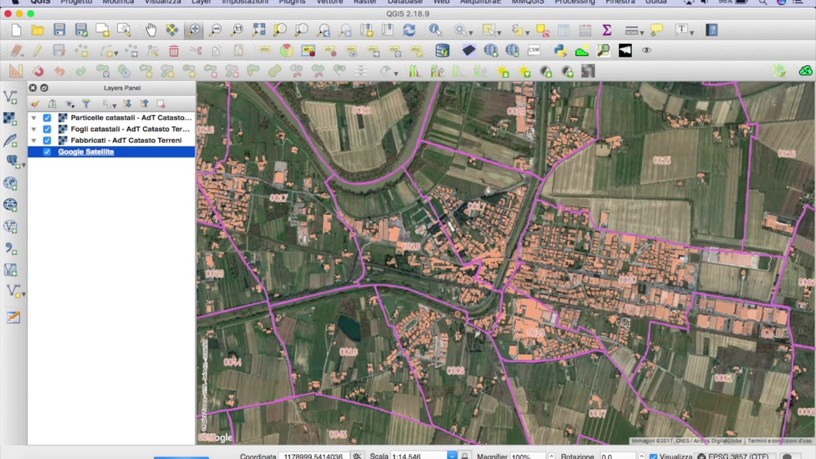Click the Termini e condizioni d'uso link

(780, 441)
